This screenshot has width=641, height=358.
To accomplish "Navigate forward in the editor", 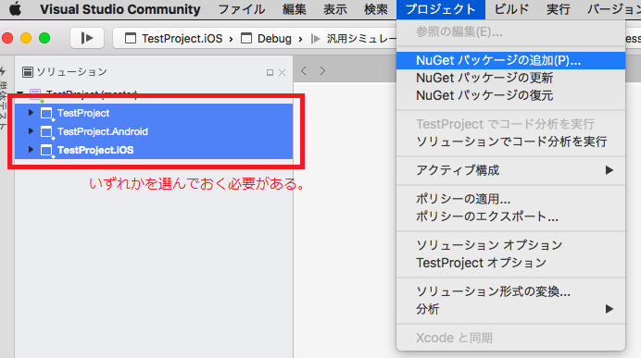I will pyautogui.click(x=322, y=70).
